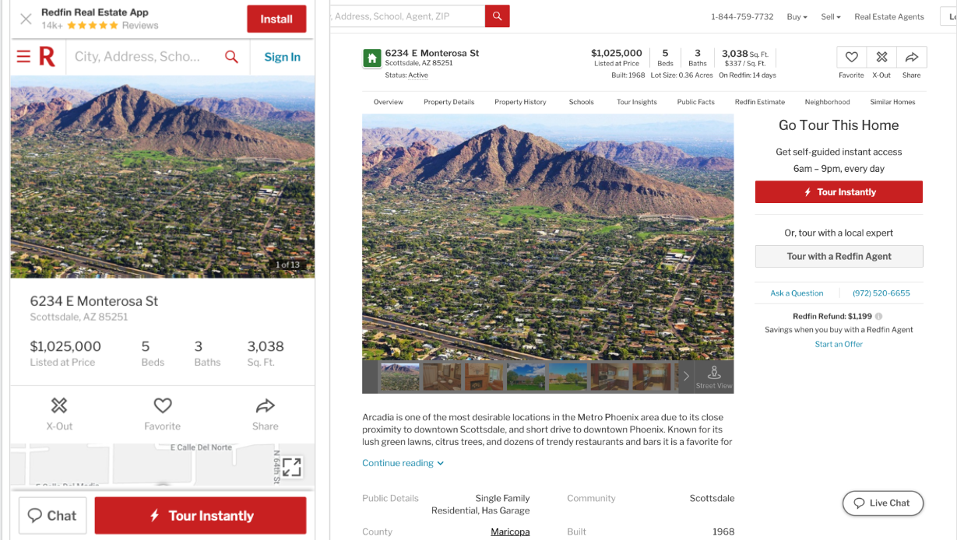Click the desktop red search button
The height and width of the screenshot is (540, 957).
coord(498,16)
